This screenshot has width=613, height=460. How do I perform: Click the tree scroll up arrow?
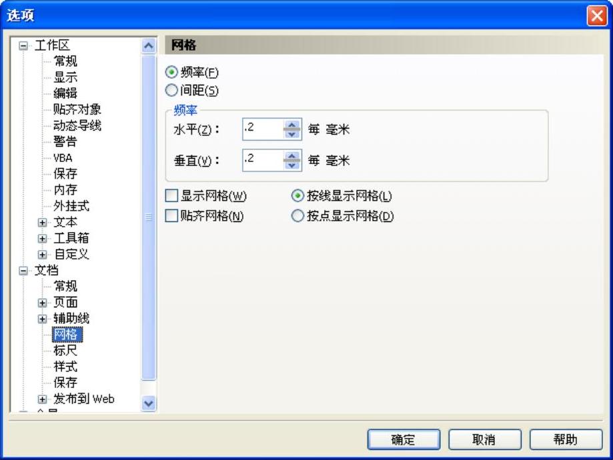(149, 46)
